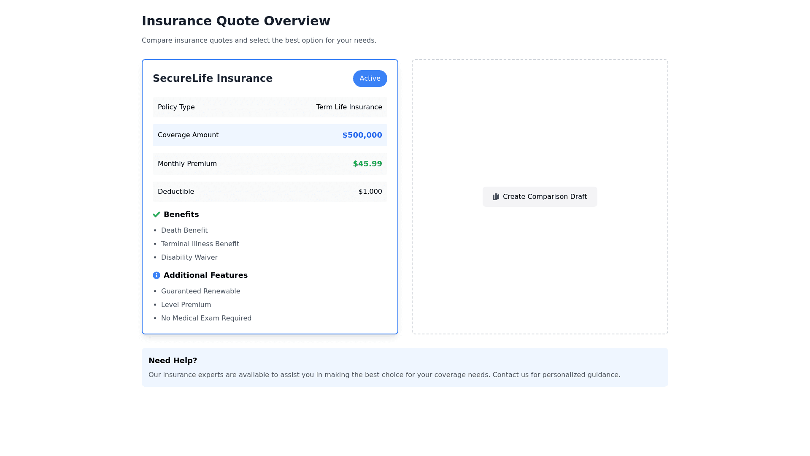
Task: Click the $45.99 monthly premium value
Action: point(367,164)
